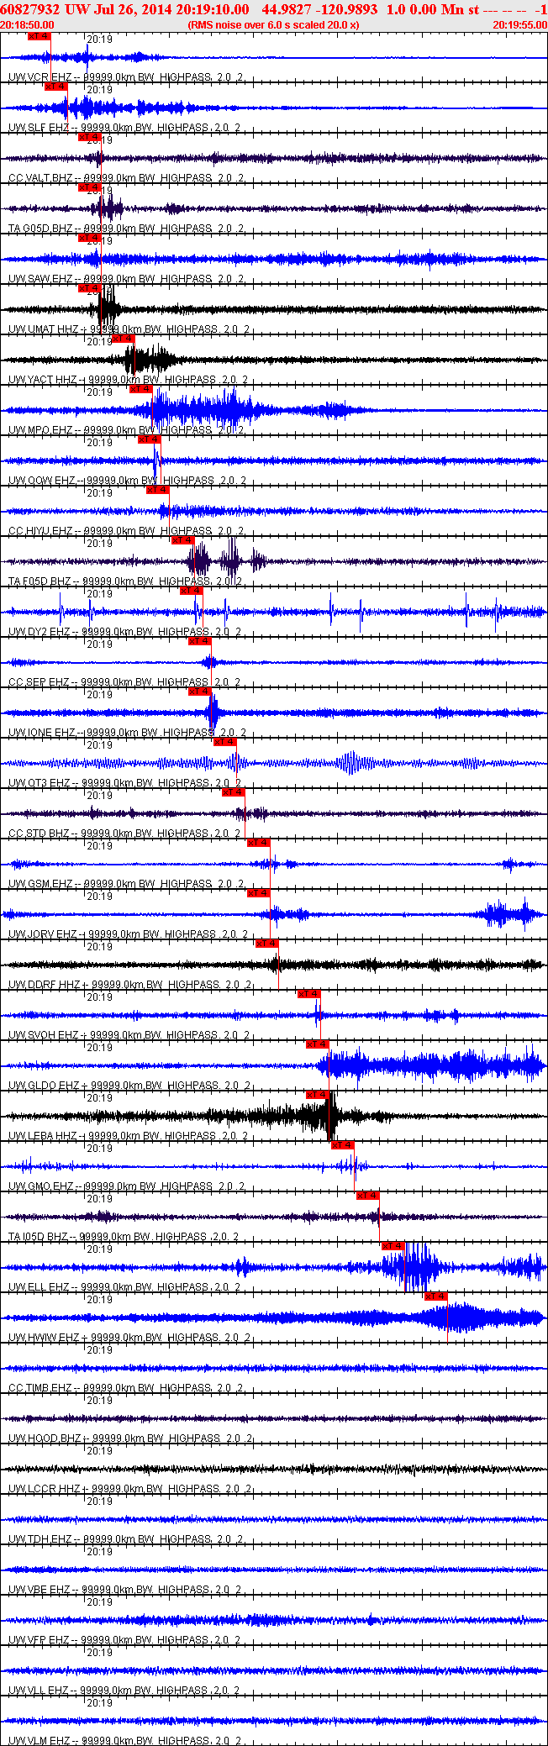Click red pick flag on CC.HIYU trace
This screenshot has height=1746, width=548.
(x=157, y=490)
